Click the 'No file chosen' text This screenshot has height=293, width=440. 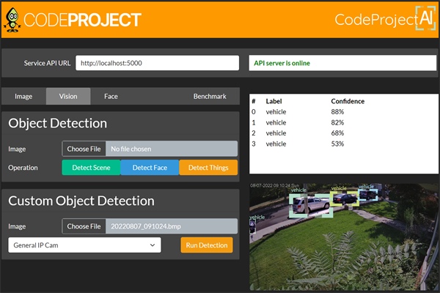(x=131, y=149)
